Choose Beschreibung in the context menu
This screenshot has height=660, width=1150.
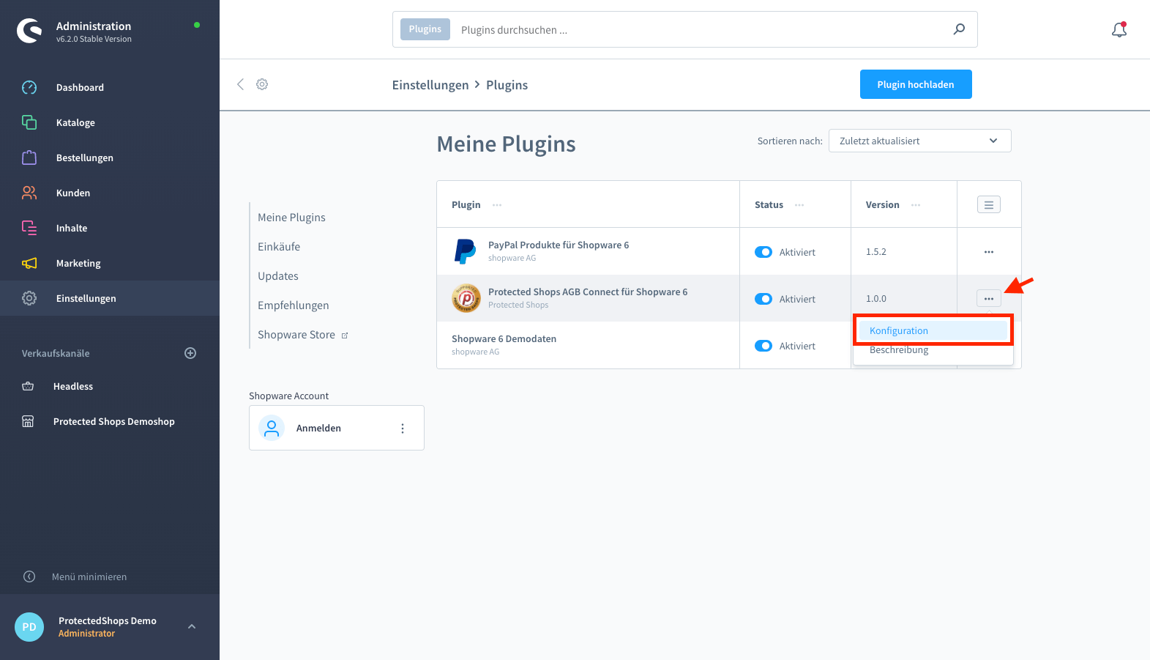[x=899, y=351]
